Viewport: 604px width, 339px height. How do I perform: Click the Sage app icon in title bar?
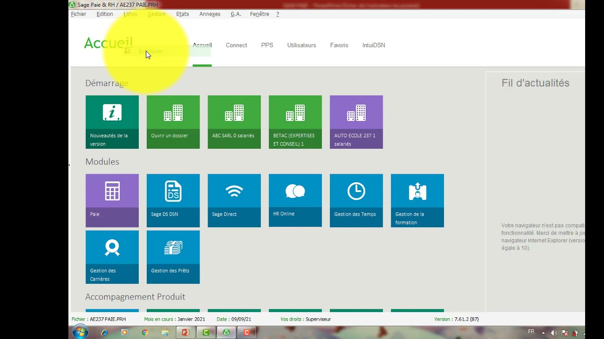(x=72, y=5)
